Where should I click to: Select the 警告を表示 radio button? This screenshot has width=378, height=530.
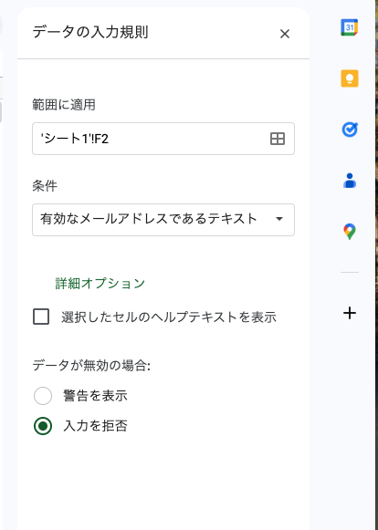[x=43, y=396]
